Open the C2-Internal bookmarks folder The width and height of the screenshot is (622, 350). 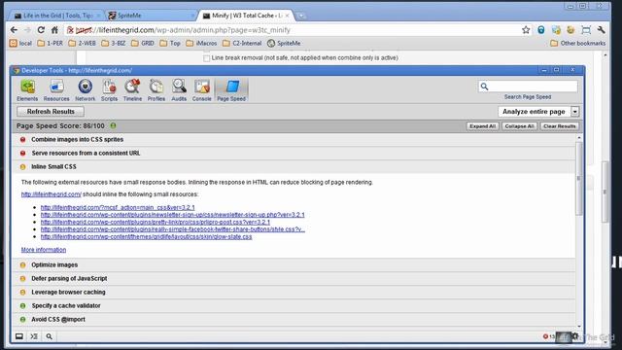click(242, 43)
